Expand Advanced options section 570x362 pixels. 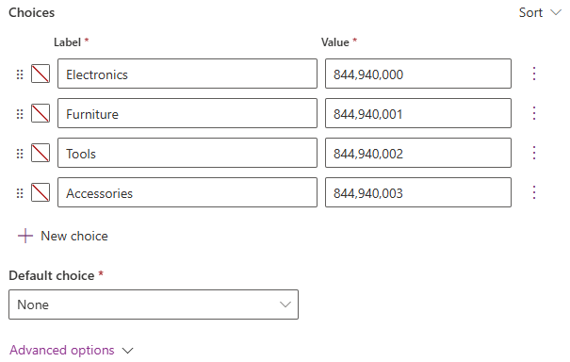tap(72, 351)
